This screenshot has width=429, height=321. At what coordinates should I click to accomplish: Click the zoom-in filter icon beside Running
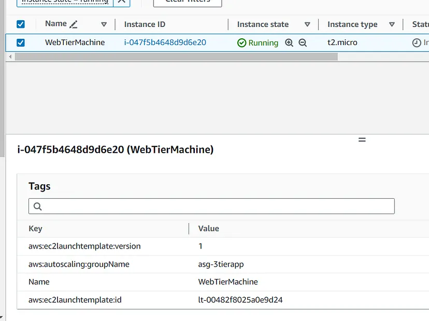tap(289, 42)
